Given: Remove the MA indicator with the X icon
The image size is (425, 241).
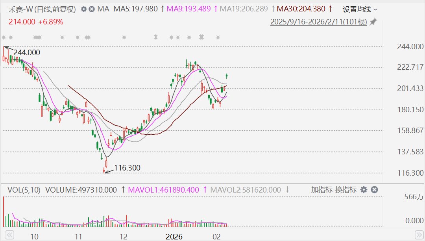Looking at the screenshot, I should pos(92,9).
